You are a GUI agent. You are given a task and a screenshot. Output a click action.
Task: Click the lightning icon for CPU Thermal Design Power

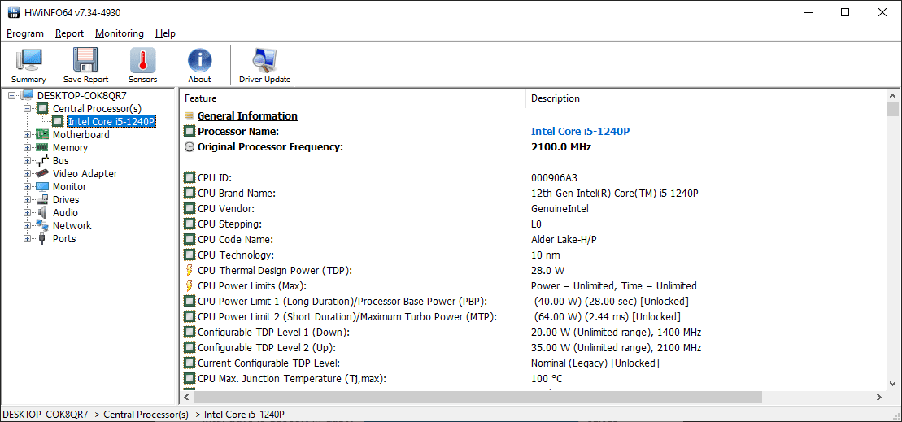tap(190, 270)
